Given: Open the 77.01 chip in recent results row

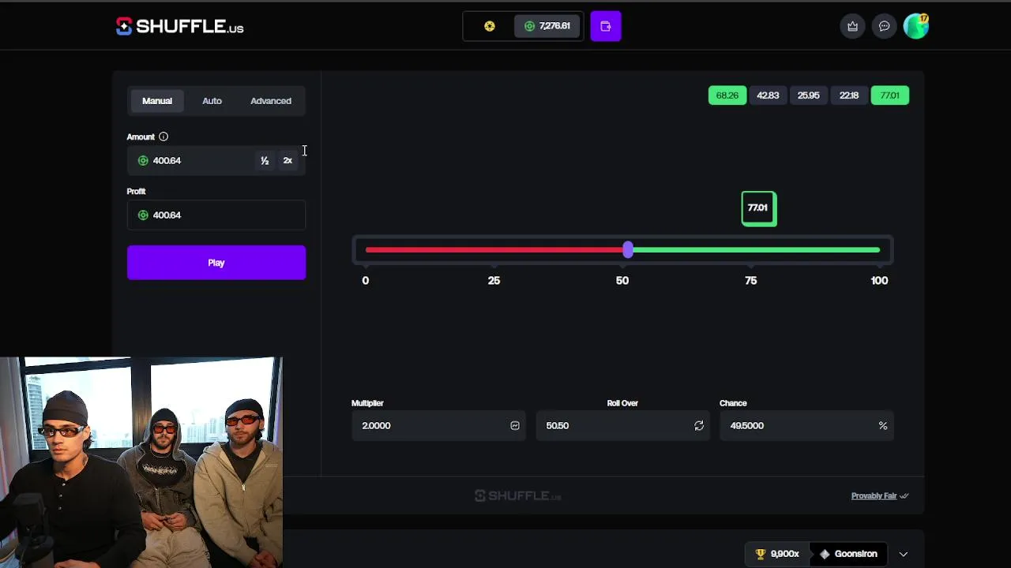Looking at the screenshot, I should 890,95.
